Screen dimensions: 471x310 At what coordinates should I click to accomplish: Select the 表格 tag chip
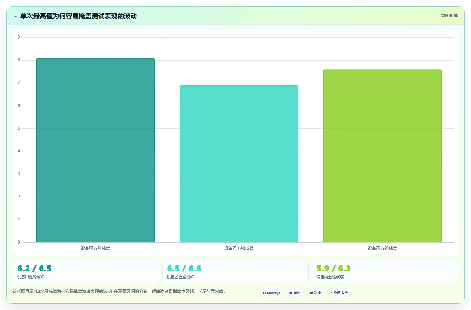pyautogui.click(x=295, y=293)
